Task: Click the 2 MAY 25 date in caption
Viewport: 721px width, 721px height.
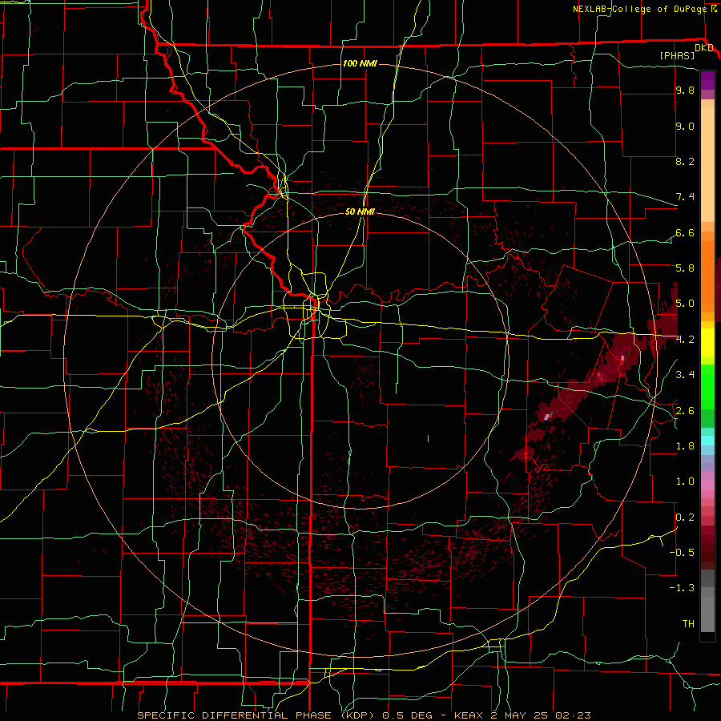Action: click(520, 715)
